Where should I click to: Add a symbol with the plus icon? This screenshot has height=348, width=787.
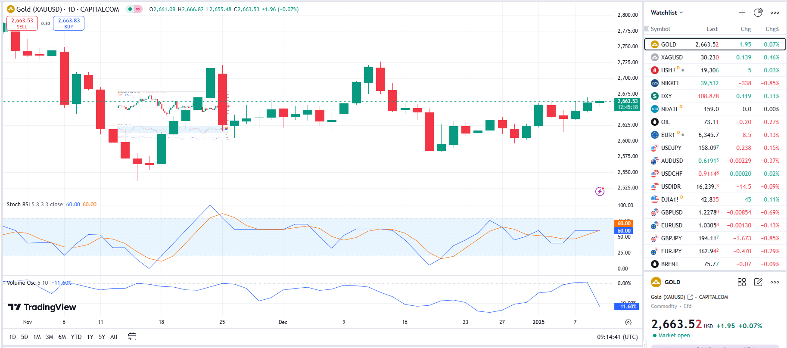(x=742, y=12)
